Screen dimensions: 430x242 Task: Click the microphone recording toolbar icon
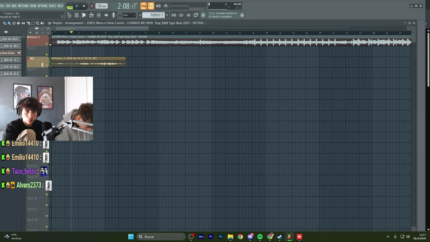pos(114,15)
